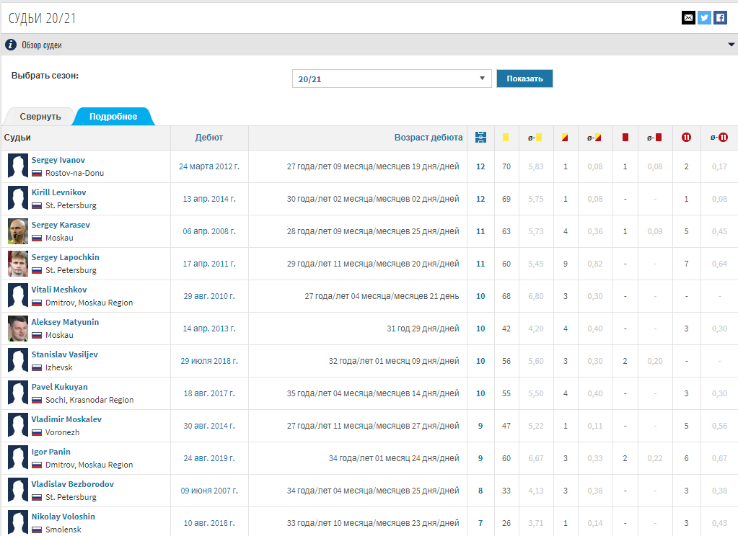This screenshot has width=738, height=536.
Task: Sort by second yellow card icon
Action: pyautogui.click(x=566, y=137)
